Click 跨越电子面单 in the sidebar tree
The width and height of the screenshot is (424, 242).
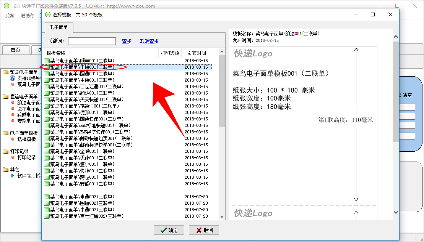29,115
